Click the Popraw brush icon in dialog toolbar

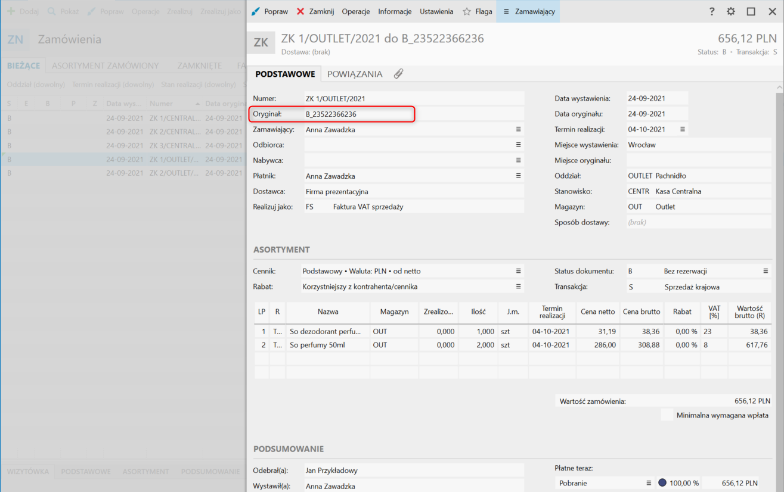(256, 11)
